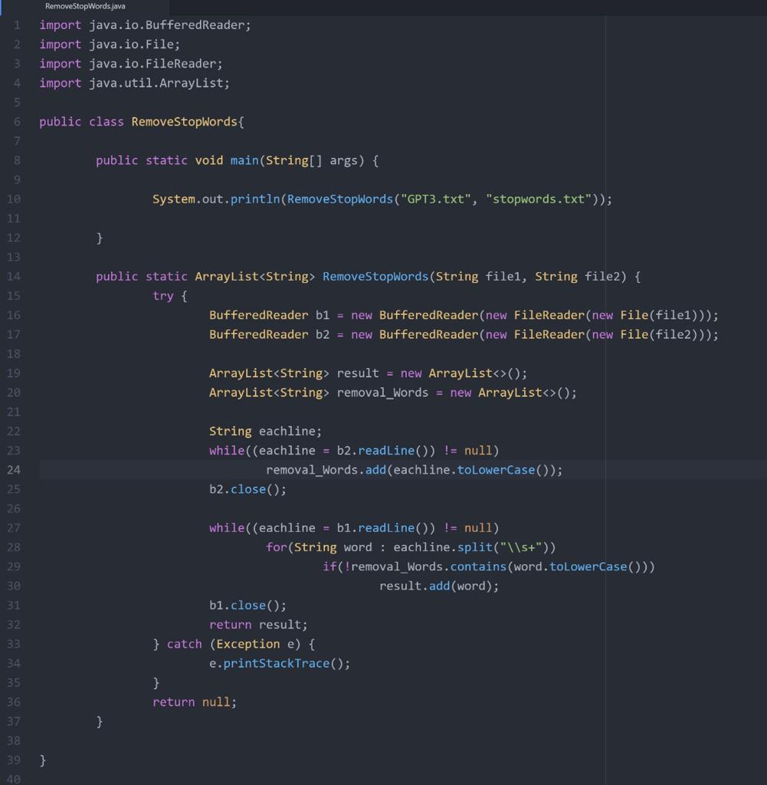Click line number 14 in gutter
The image size is (767, 785).
[x=14, y=276]
